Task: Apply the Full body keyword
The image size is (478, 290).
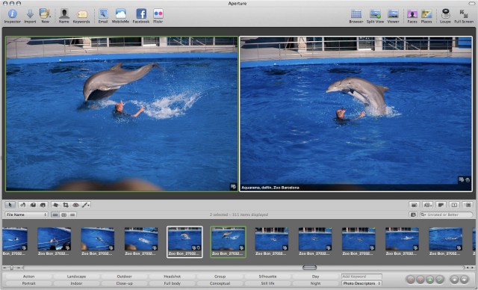Action: tap(173, 283)
